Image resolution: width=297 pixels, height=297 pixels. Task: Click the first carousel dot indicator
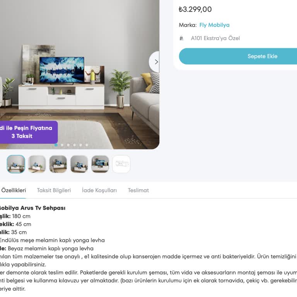(56, 145)
